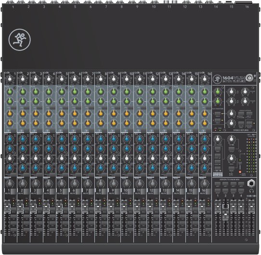261x255 pixels.
Task: Toggle the Solo Mode switch
Action: click(x=232, y=169)
